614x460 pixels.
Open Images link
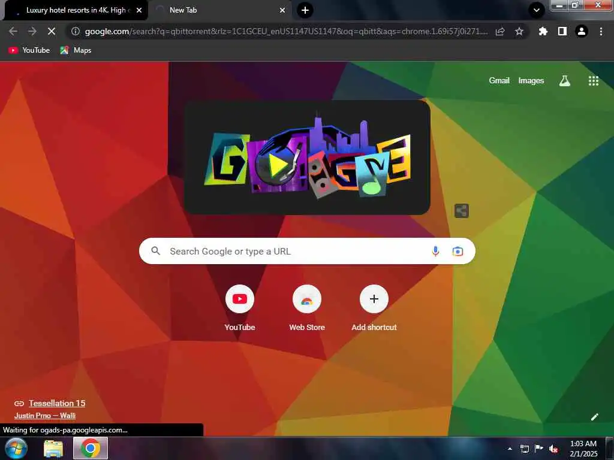(x=531, y=81)
